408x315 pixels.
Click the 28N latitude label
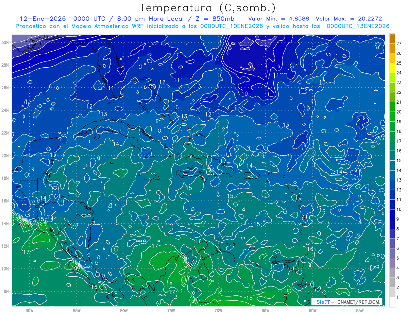coord(5,65)
